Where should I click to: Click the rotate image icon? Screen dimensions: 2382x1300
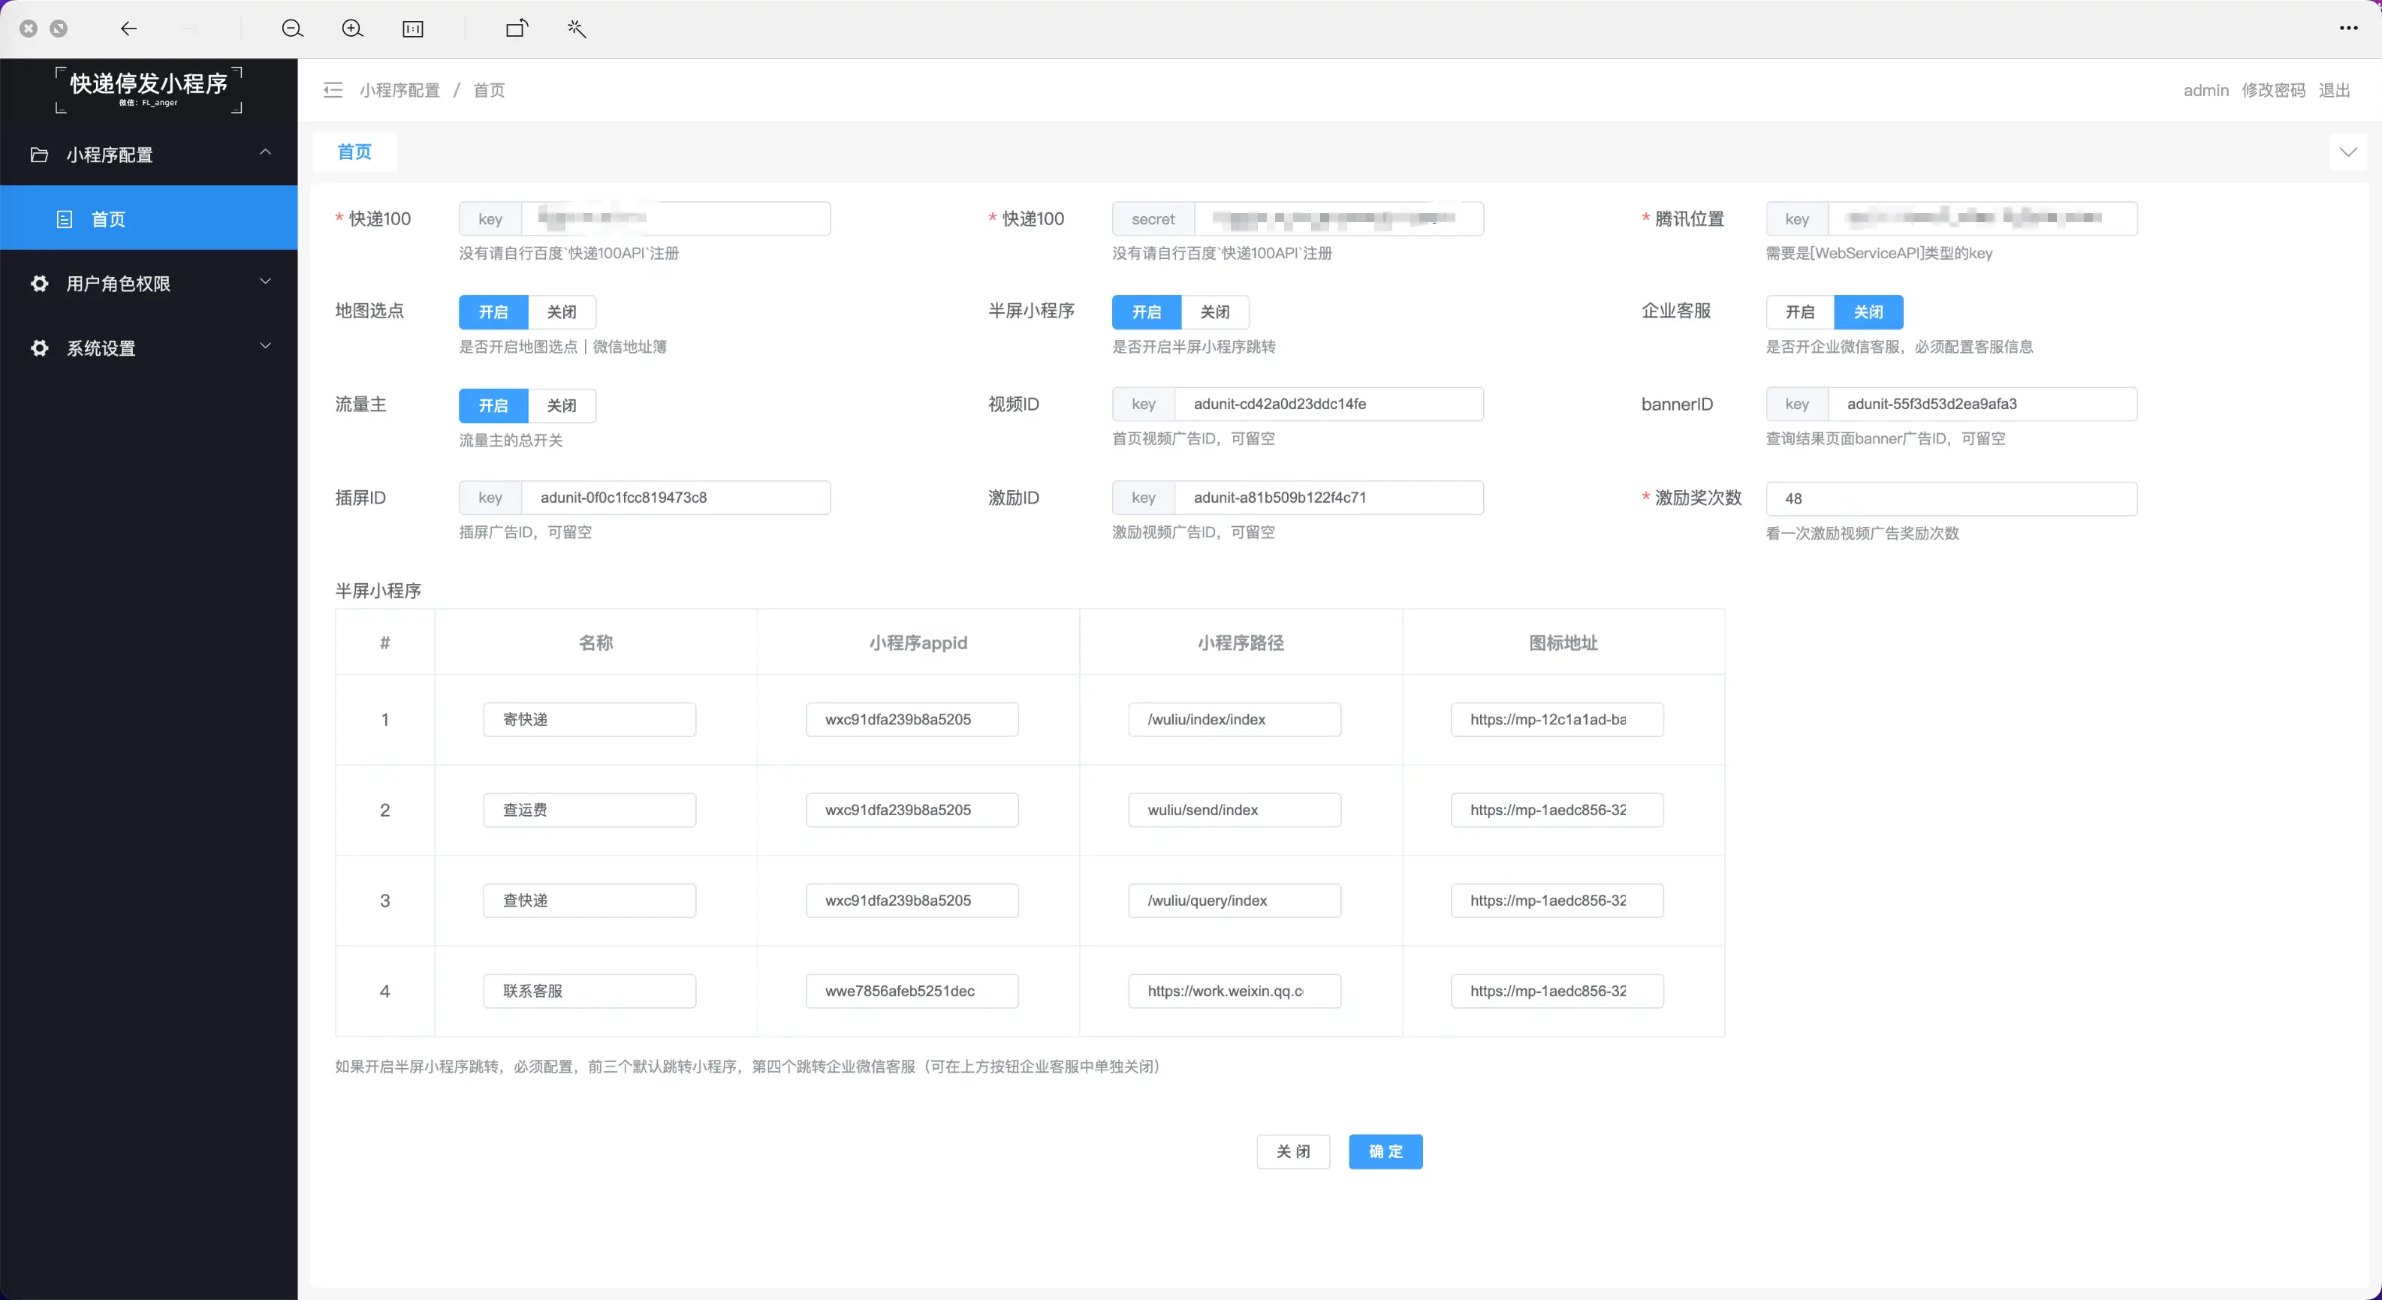(x=517, y=29)
